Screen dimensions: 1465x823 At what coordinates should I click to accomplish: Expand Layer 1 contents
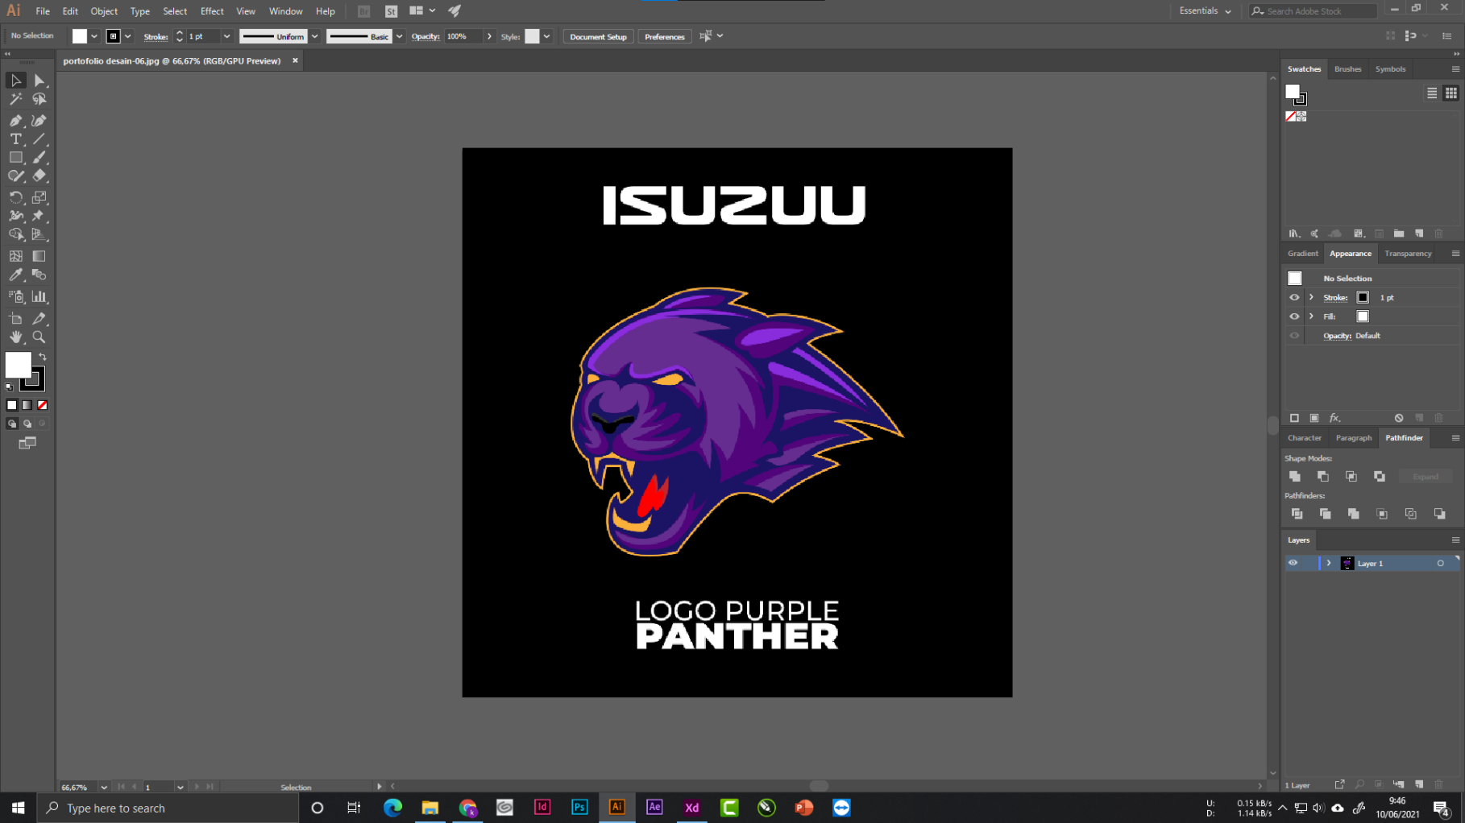(1329, 563)
